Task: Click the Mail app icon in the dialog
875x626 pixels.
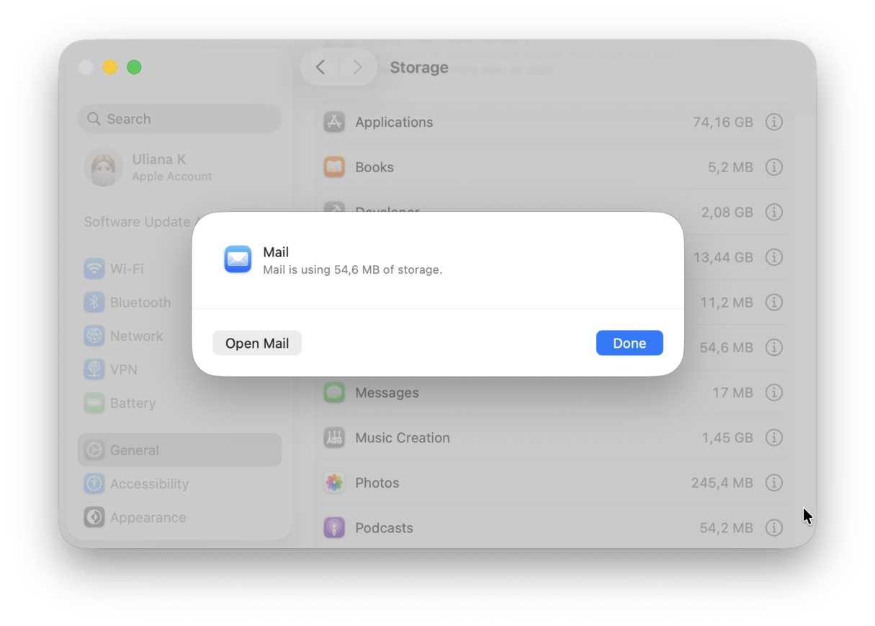Action: tap(238, 259)
